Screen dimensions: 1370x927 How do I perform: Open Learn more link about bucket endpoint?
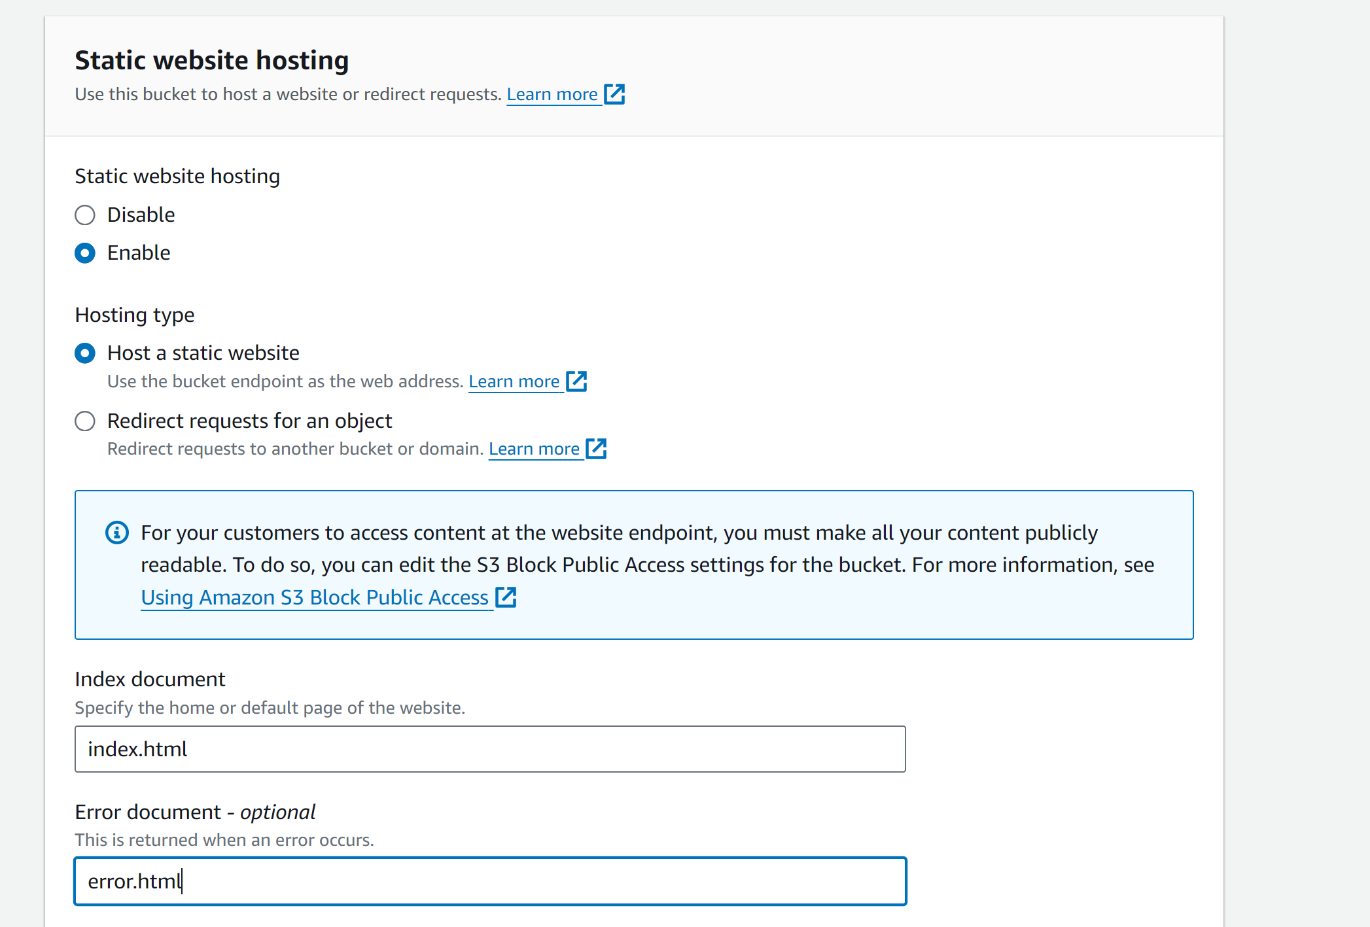[x=514, y=381]
